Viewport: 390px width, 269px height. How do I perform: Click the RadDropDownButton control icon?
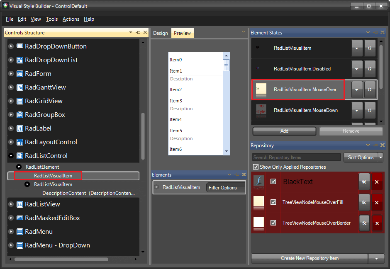coord(19,46)
